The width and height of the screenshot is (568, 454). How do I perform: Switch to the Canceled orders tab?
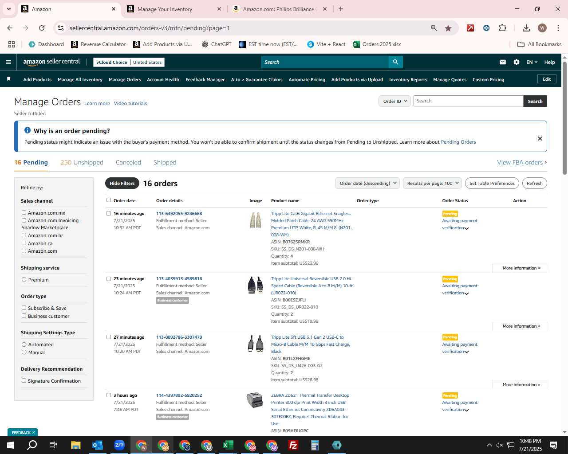[128, 162]
